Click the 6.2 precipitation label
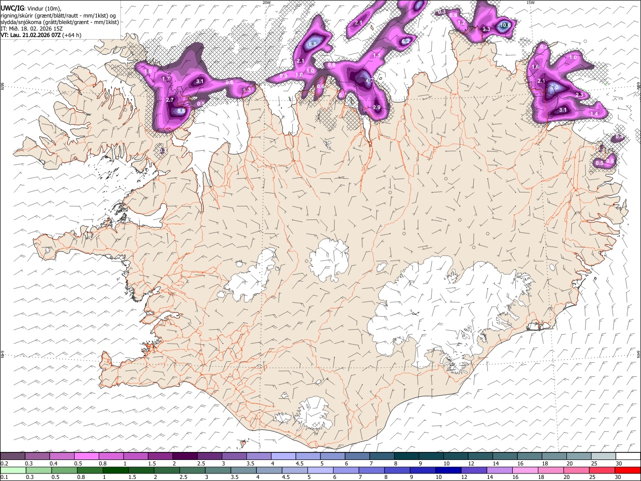 (406, 41)
